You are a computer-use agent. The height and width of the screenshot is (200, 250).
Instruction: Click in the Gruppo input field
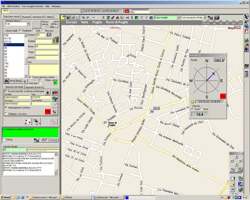(x=43, y=41)
